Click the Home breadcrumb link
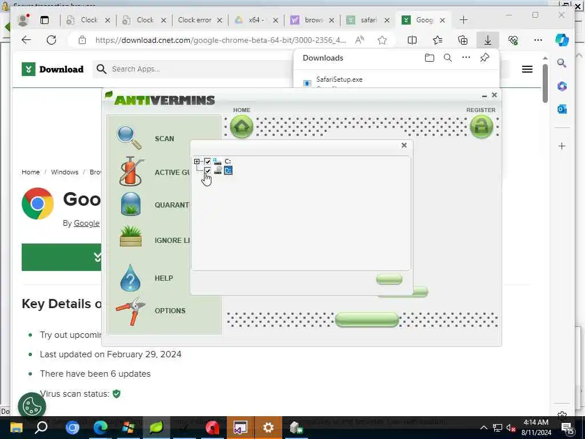 31,172
